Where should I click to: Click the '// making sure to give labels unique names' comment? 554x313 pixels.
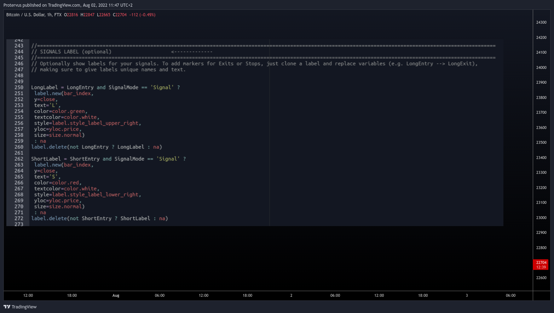click(x=108, y=70)
